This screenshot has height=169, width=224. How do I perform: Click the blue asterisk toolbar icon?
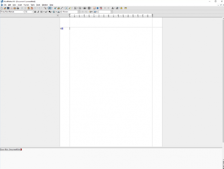pos(98,8)
